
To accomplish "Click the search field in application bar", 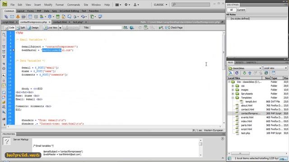I will click(x=191, y=4).
